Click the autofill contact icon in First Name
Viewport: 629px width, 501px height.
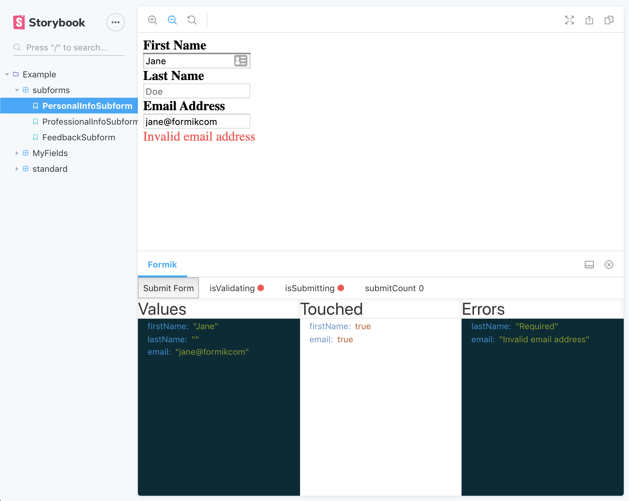point(241,61)
